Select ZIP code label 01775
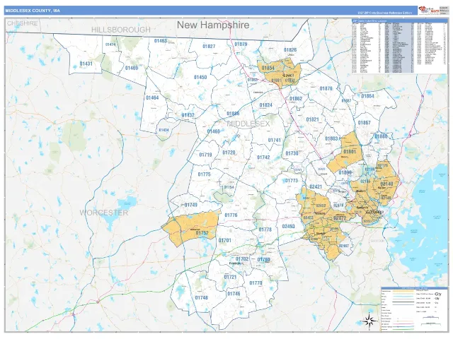This screenshot has width=453, height=339. click(205, 174)
